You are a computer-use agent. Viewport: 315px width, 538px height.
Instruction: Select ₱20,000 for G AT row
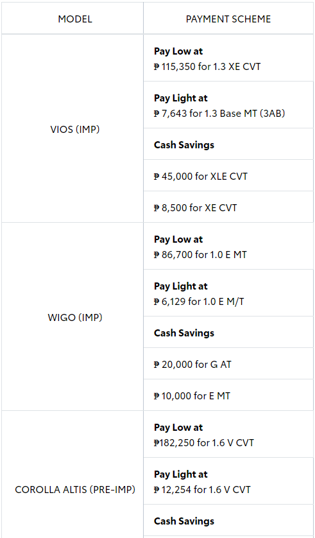(228, 363)
